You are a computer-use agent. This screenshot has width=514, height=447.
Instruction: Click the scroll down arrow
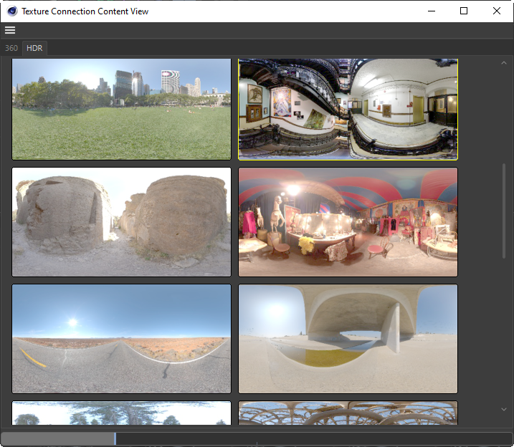pos(504,409)
